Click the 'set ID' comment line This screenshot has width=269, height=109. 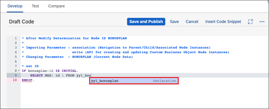(30, 66)
